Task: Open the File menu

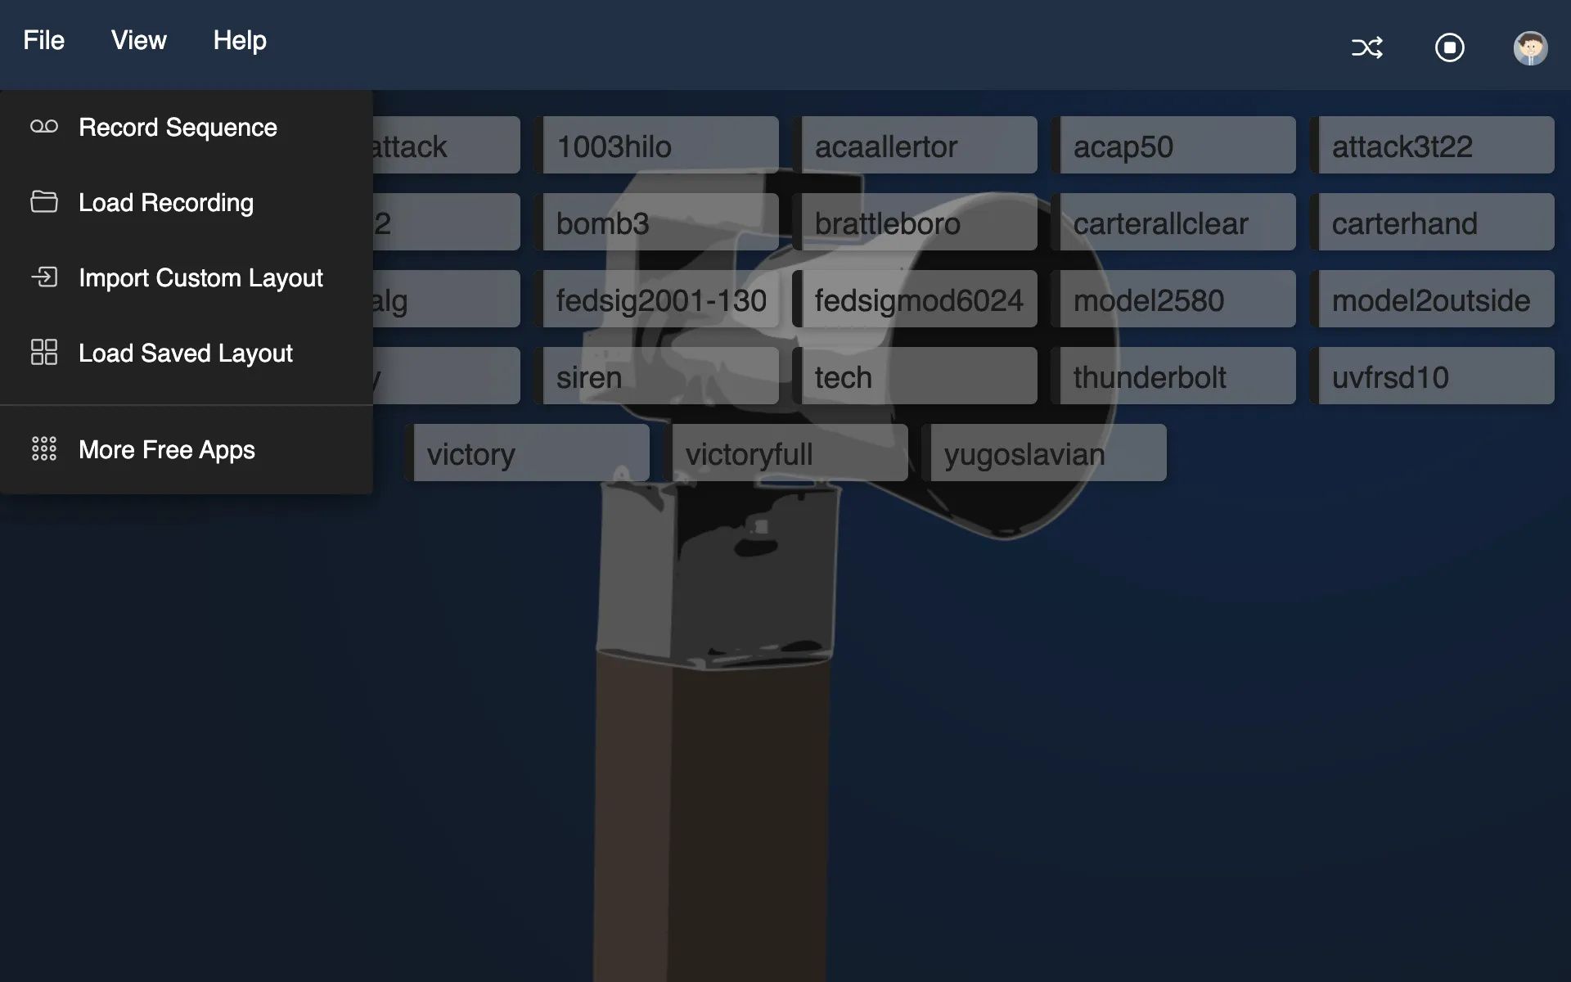Action: click(x=43, y=39)
